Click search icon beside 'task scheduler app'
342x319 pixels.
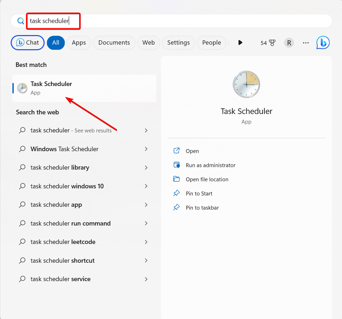pyautogui.click(x=22, y=205)
